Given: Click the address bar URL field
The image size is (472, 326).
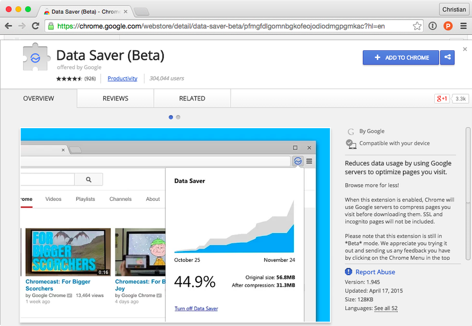Looking at the screenshot, I should (234, 26).
